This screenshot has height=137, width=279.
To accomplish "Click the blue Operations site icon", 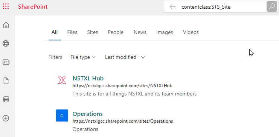I will click(62, 115).
